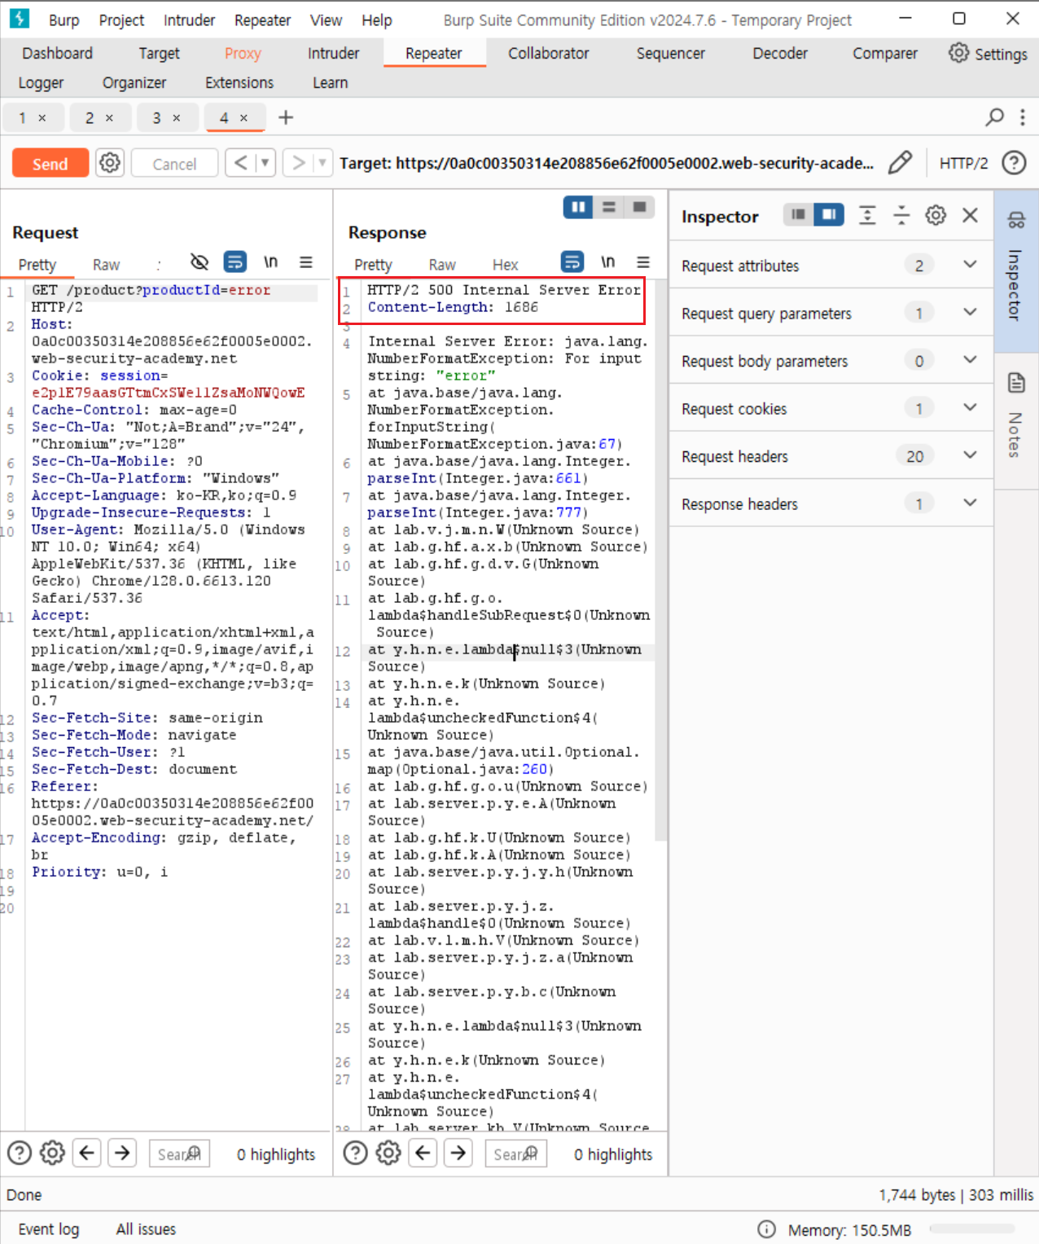Open Inspector settings gear icon

pyautogui.click(x=936, y=215)
